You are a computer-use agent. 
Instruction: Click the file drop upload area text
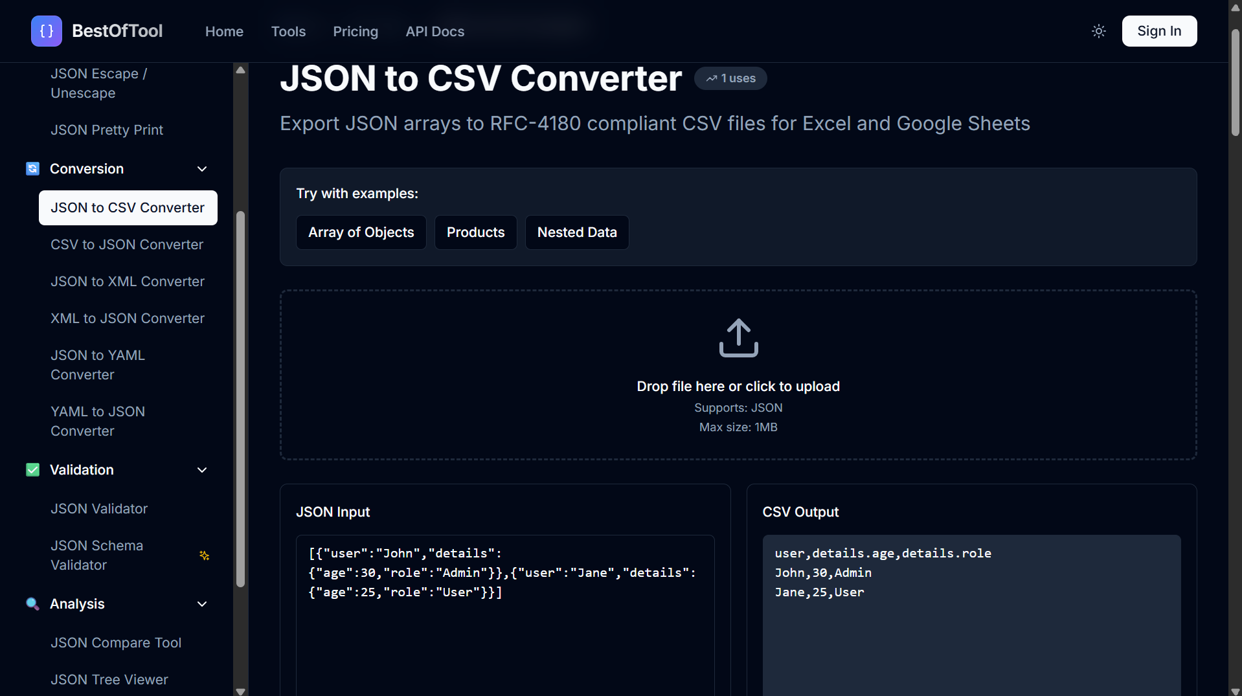tap(738, 387)
